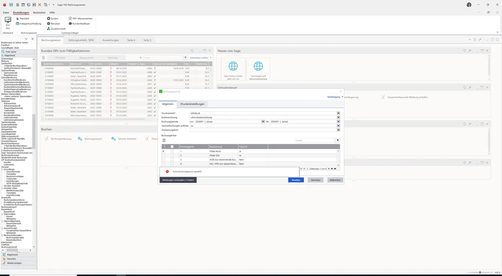Open Buchungsimport in the Buchen panel
502x276 pixels.
(90, 138)
